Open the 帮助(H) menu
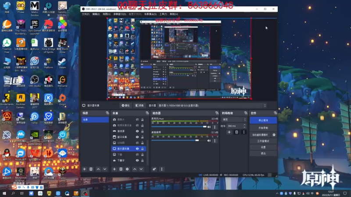Viewport: 351px width, 197px height. [x=174, y=14]
